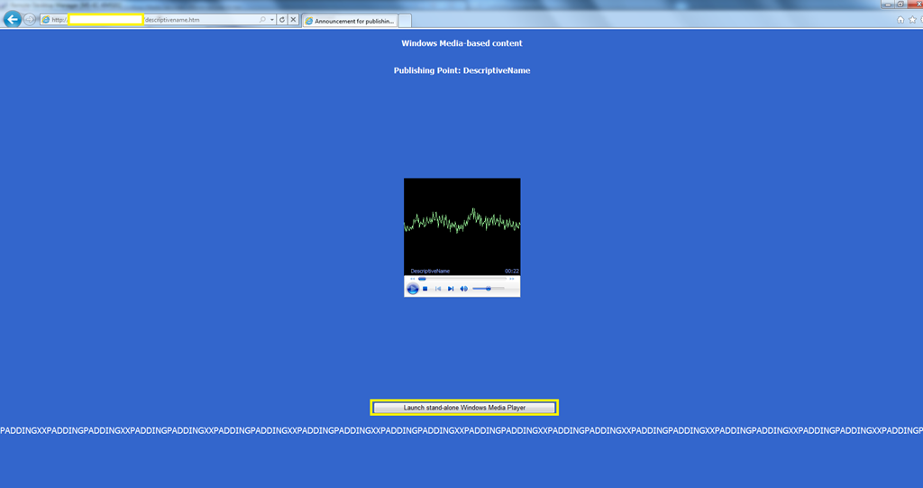
Task: Click the audio waveform visualization
Action: (x=461, y=221)
